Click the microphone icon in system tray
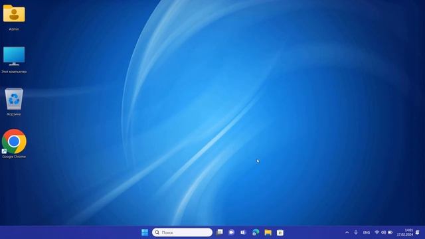The height and width of the screenshot is (239, 425). [356, 232]
